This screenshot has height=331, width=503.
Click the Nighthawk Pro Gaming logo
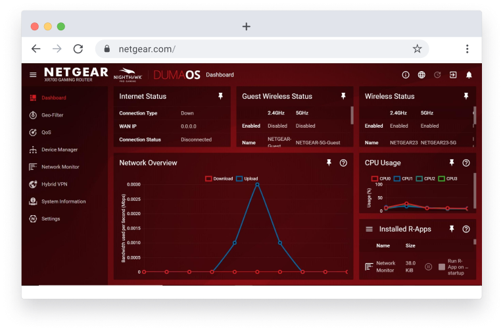[x=128, y=75]
